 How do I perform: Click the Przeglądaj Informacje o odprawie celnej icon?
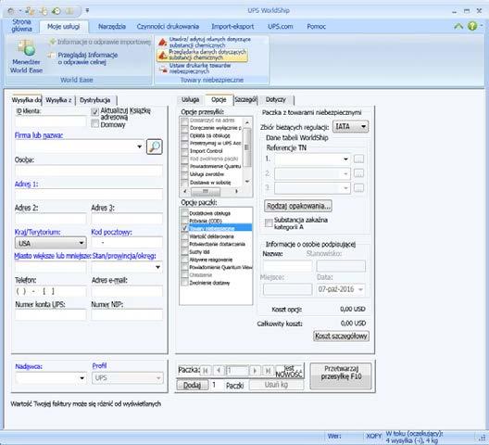click(52, 56)
